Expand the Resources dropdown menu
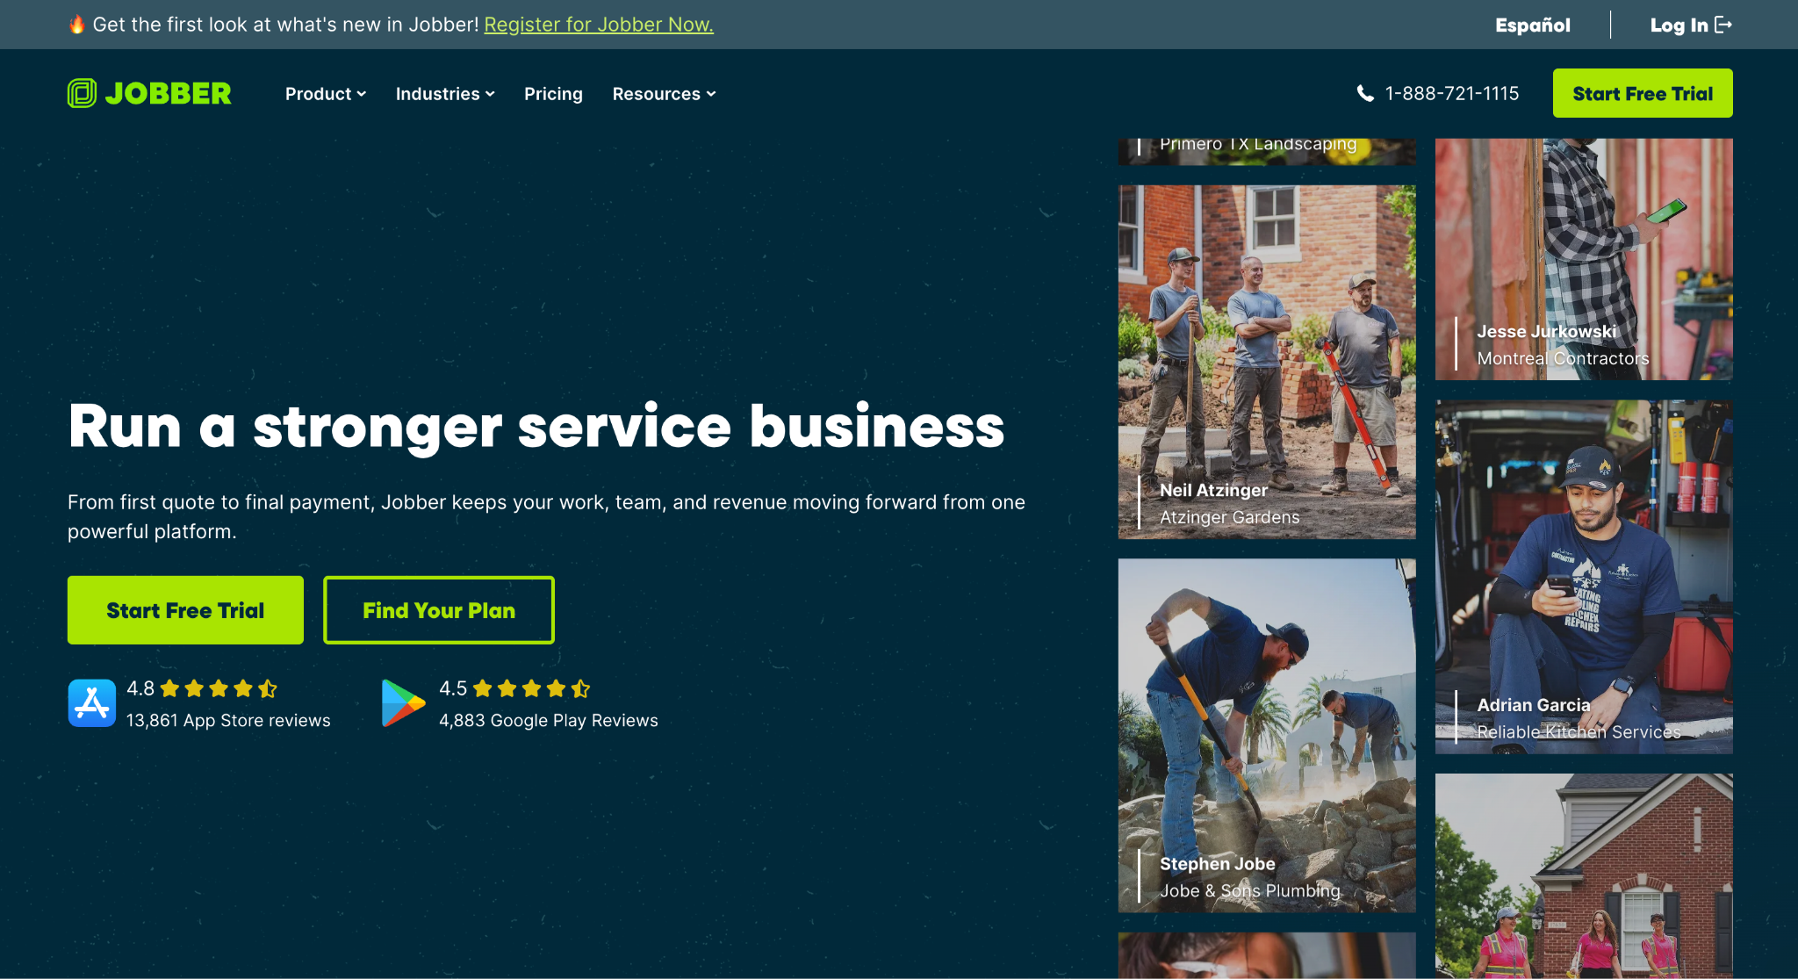 coord(664,94)
